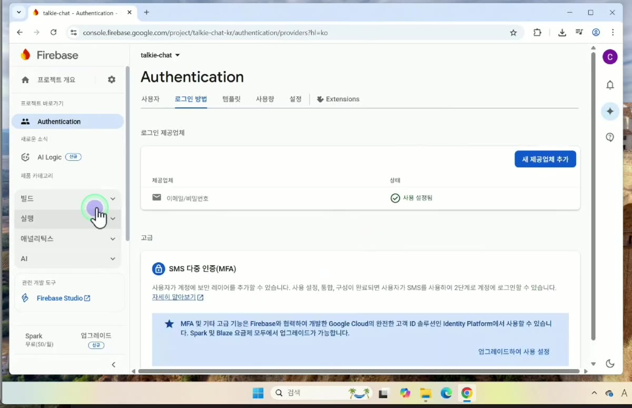The image size is (632, 408).
Task: Switch to the 사용자 tab
Action: point(150,99)
